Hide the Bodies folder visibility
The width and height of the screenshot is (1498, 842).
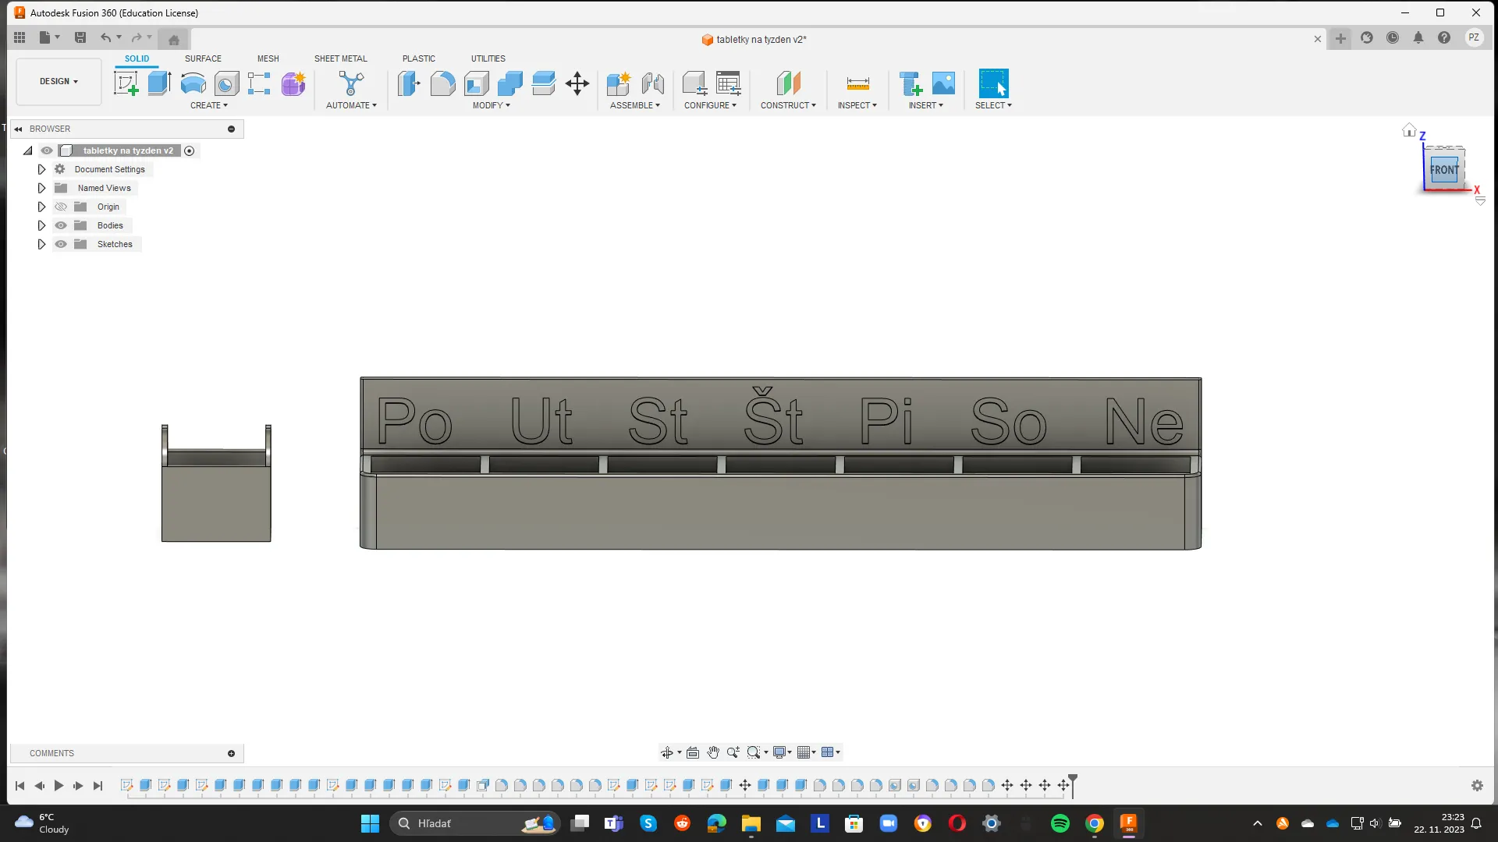click(x=61, y=225)
